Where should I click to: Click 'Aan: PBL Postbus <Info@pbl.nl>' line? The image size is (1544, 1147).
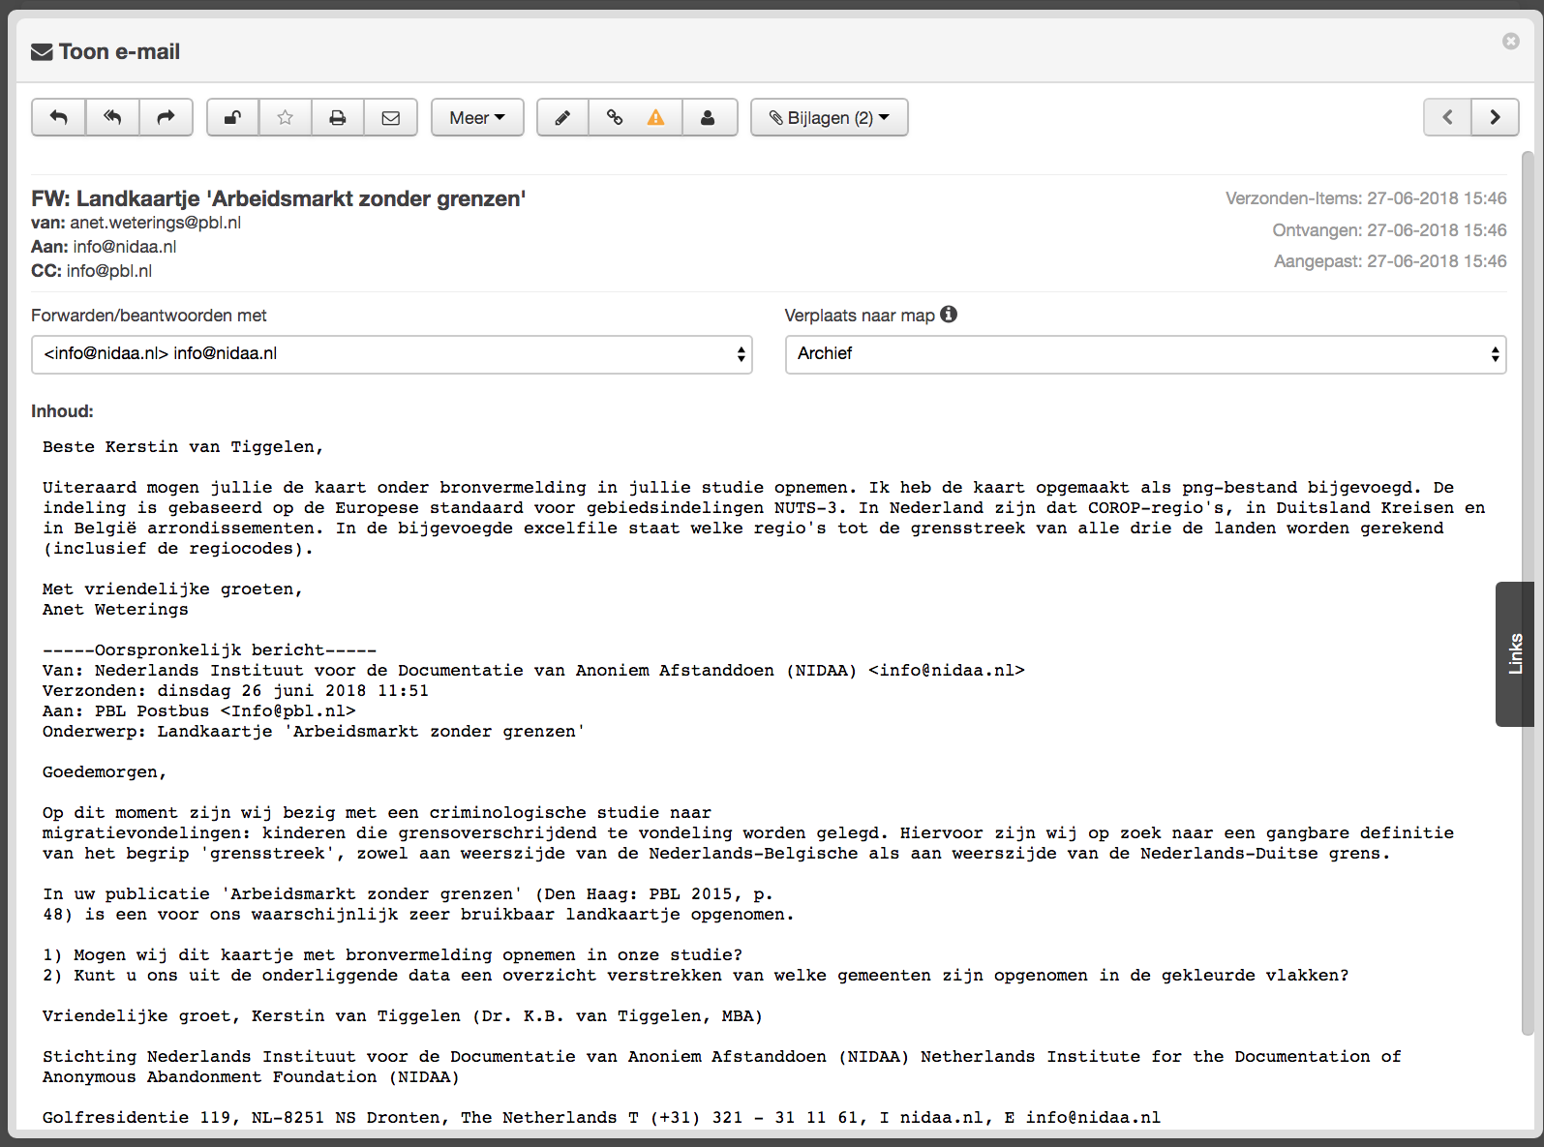tap(199, 711)
